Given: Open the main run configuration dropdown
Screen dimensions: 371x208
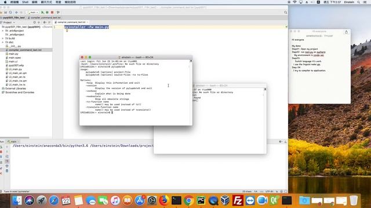Looking at the screenshot, I should pos(32,12).
